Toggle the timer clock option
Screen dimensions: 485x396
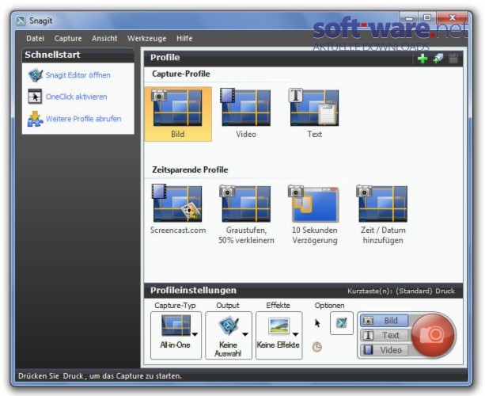317,347
